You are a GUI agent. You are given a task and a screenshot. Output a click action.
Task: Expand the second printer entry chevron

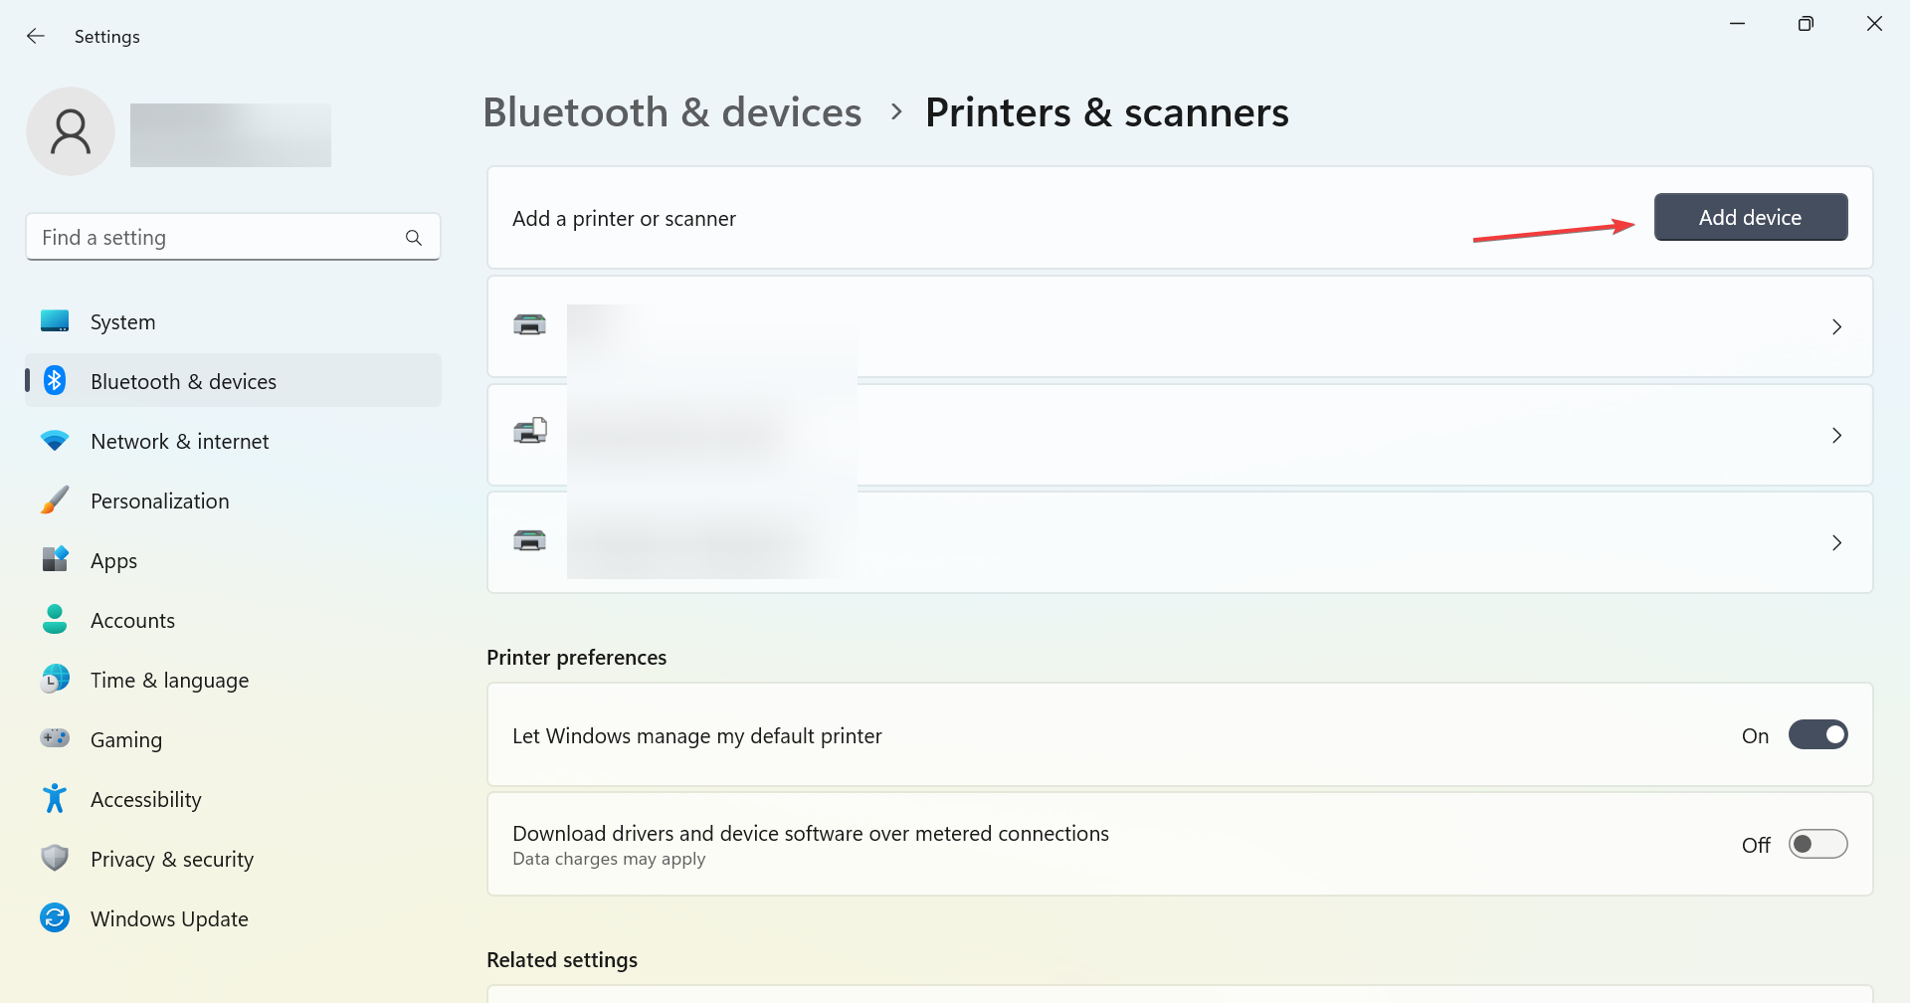coord(1836,436)
